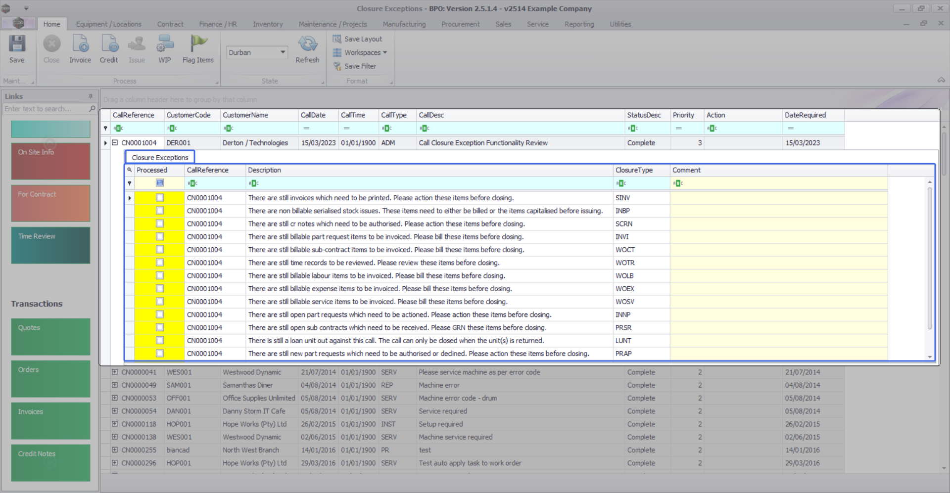Open the Maintenance / Projects tab
The image size is (950, 493).
tap(332, 24)
